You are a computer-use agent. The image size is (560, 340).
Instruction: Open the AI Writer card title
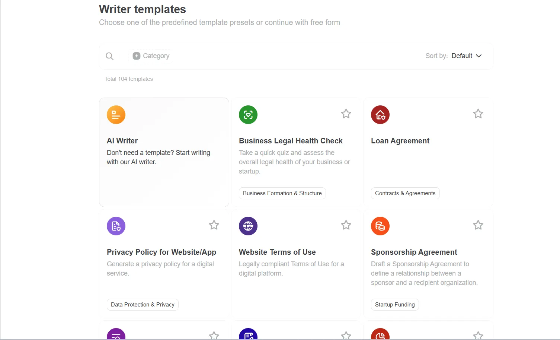point(122,141)
